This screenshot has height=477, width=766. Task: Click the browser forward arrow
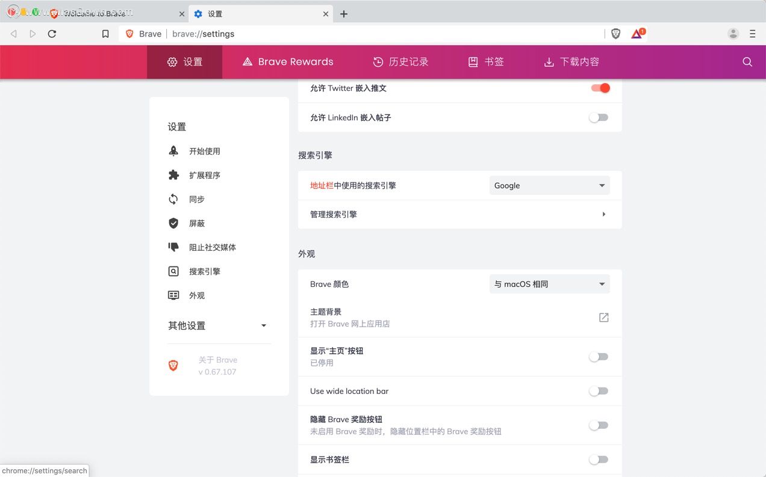pos(33,34)
